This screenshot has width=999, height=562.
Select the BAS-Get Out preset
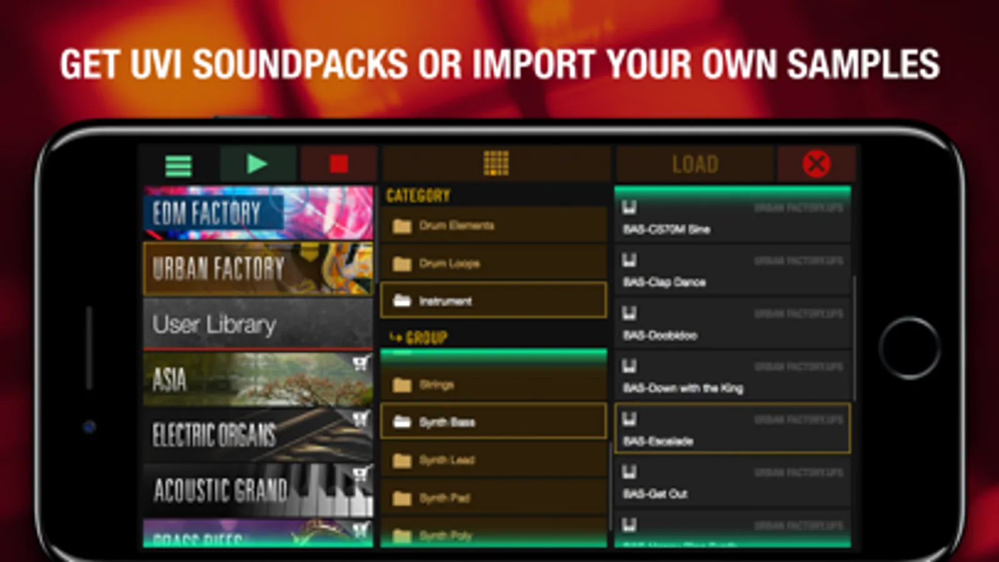(x=732, y=483)
